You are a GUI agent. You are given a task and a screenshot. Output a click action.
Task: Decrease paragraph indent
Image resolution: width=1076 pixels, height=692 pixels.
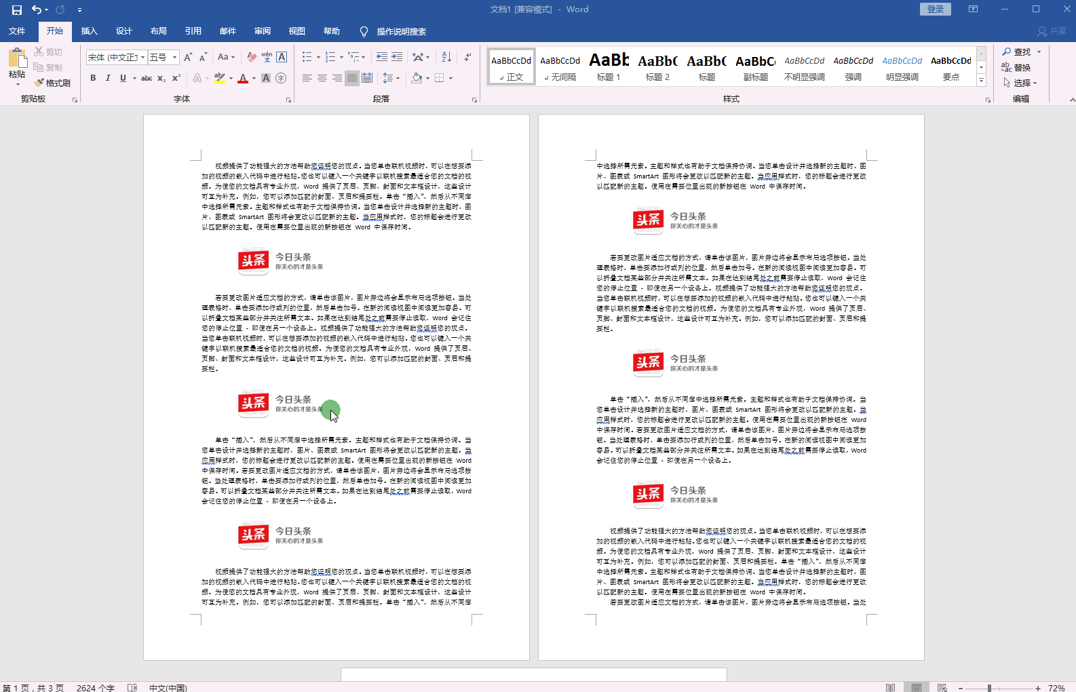click(x=382, y=58)
